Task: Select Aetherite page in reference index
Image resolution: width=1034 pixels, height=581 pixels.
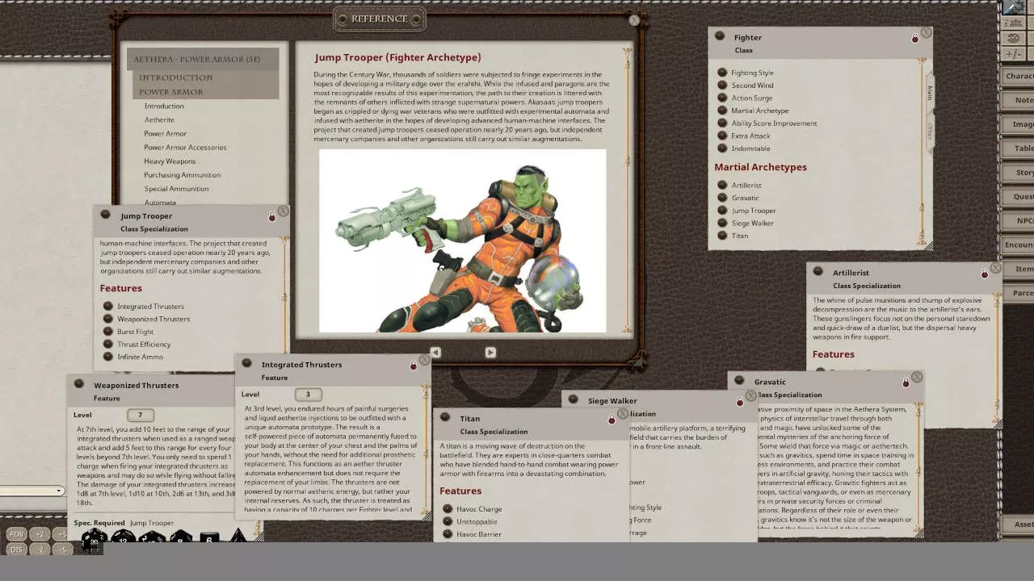Action: click(159, 119)
